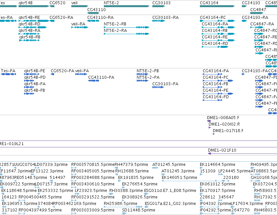Select protein CG43164-PC
The width and height of the screenshot is (277, 215).
tap(218, 81)
